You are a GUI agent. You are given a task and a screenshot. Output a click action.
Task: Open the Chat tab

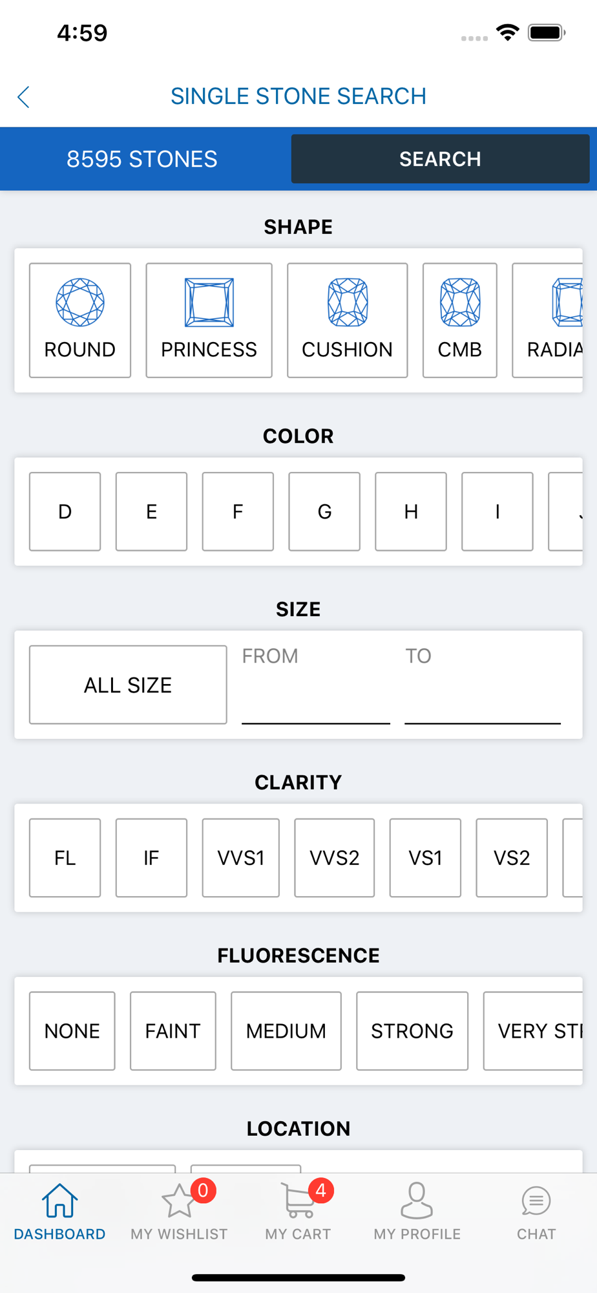tap(536, 1210)
